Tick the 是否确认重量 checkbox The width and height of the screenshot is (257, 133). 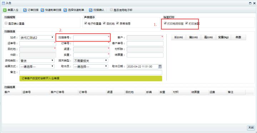click(6, 23)
